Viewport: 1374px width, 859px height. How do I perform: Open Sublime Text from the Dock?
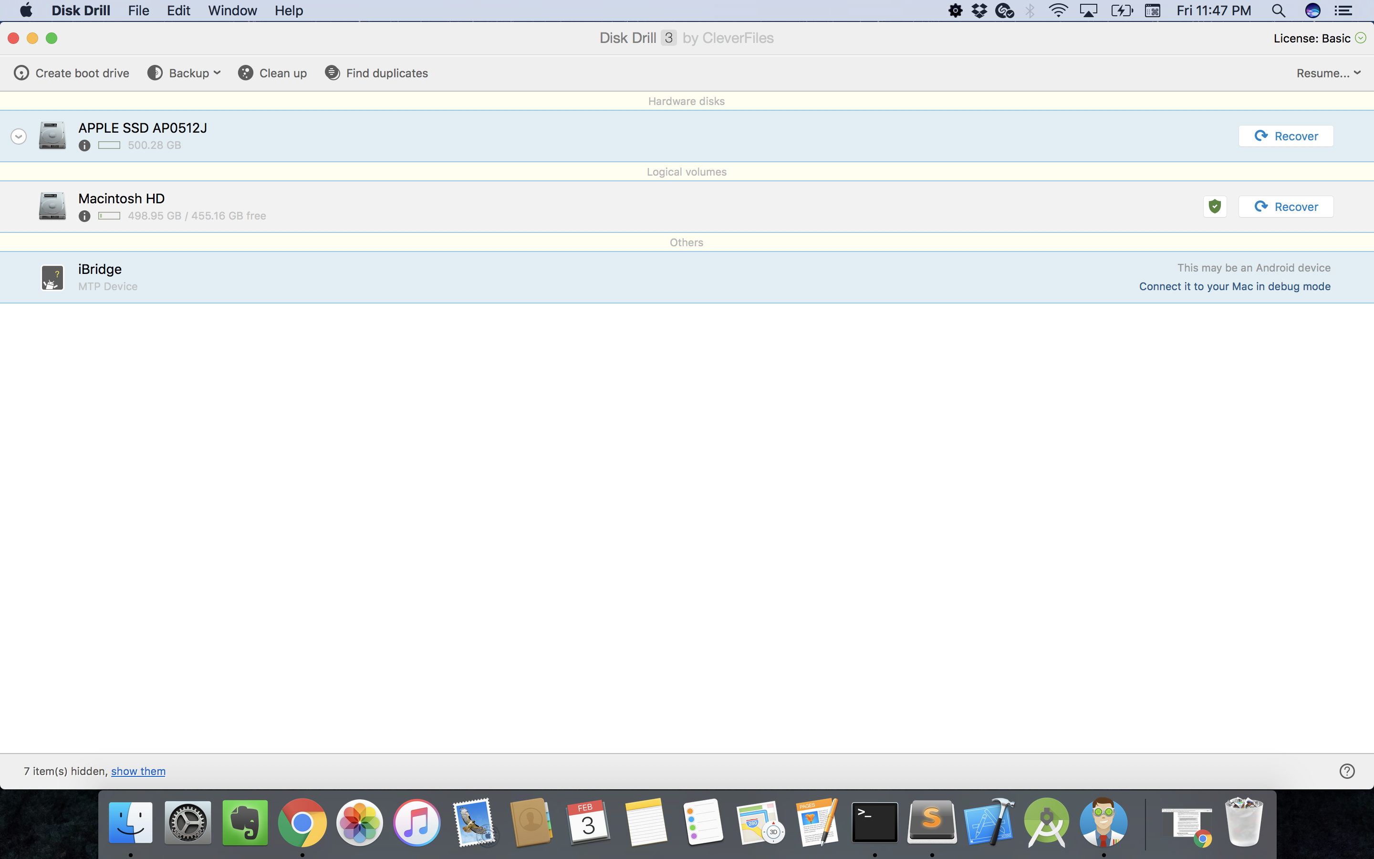click(932, 822)
